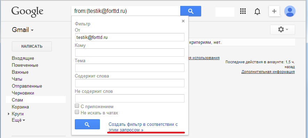The width and height of the screenshot is (308, 138).
Task: Click the plus share button
Action: pos(274,11)
